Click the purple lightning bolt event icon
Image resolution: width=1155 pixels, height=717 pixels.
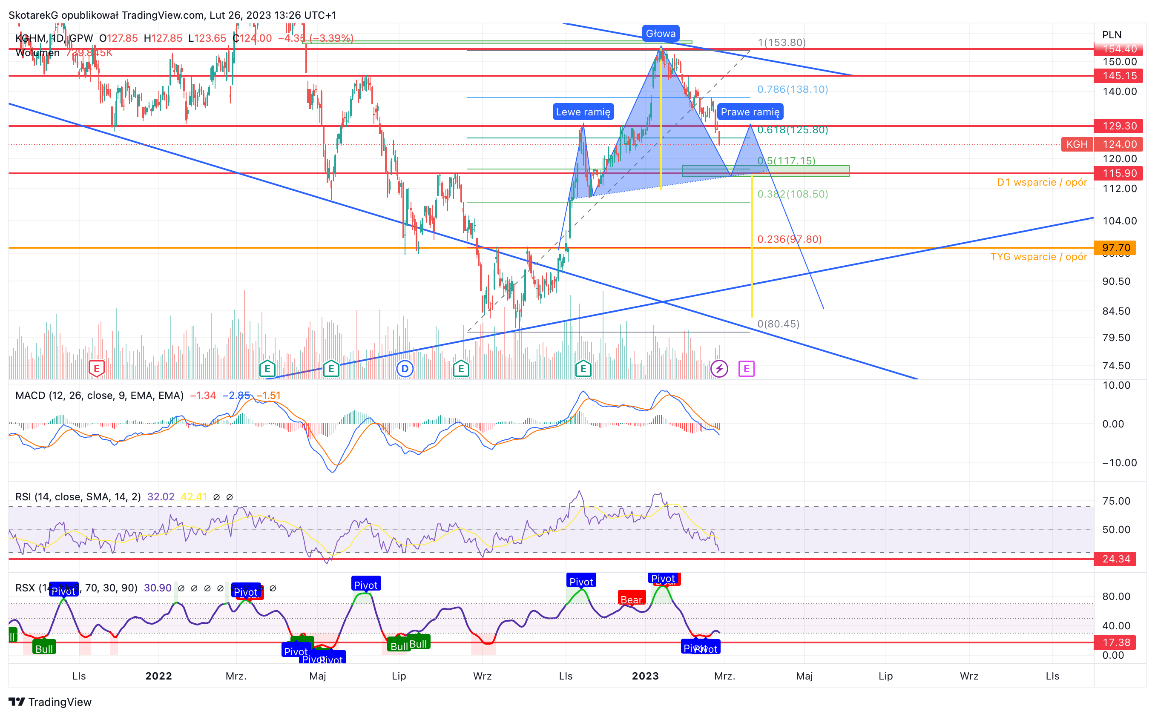coord(719,368)
